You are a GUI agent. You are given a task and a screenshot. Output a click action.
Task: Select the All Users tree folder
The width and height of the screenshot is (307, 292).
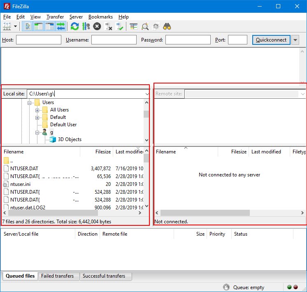(59, 110)
